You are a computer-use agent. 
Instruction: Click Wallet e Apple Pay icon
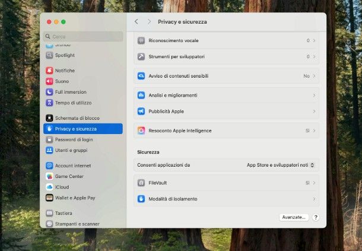click(49, 198)
